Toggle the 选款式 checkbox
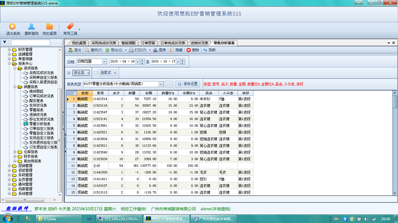 click(96, 73)
